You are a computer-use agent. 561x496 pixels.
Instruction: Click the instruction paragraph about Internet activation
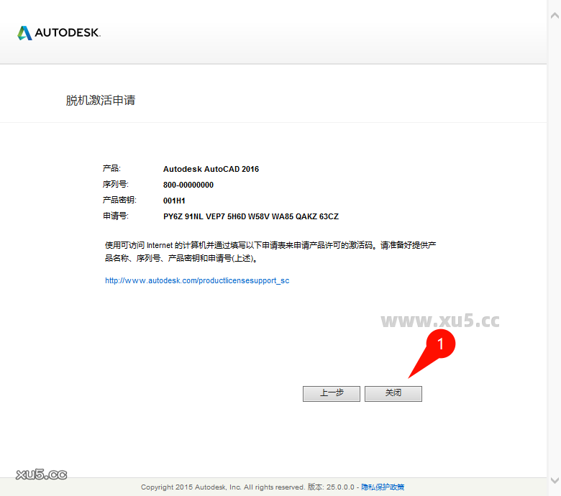tap(270, 251)
